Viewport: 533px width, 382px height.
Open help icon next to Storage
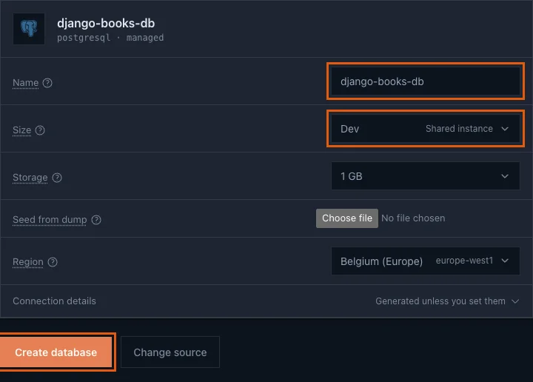coord(57,178)
